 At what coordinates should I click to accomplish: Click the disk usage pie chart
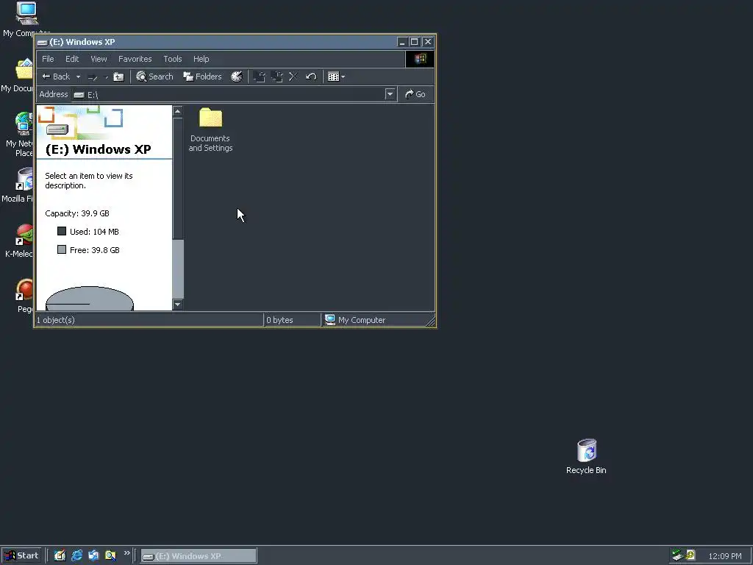tap(89, 299)
